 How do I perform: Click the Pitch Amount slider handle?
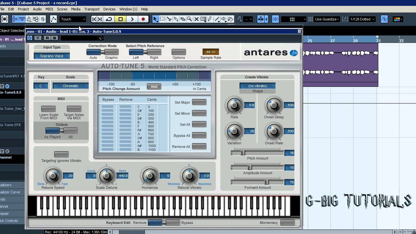coord(242,153)
